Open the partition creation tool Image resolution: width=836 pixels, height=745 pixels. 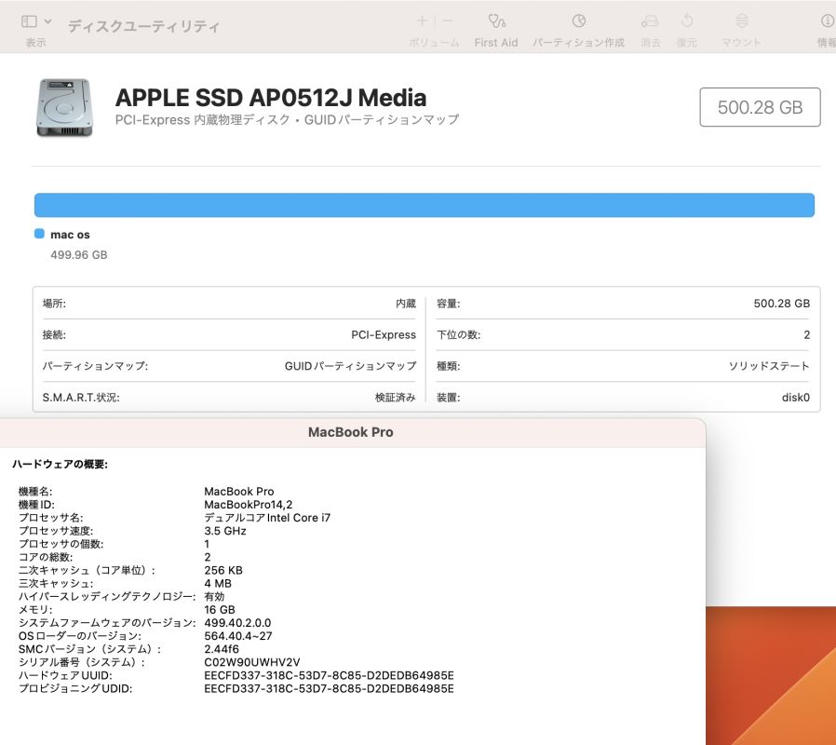(x=578, y=20)
